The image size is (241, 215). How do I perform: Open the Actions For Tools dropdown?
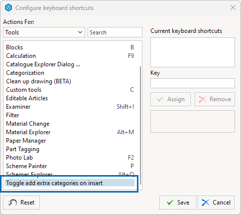pos(44,32)
